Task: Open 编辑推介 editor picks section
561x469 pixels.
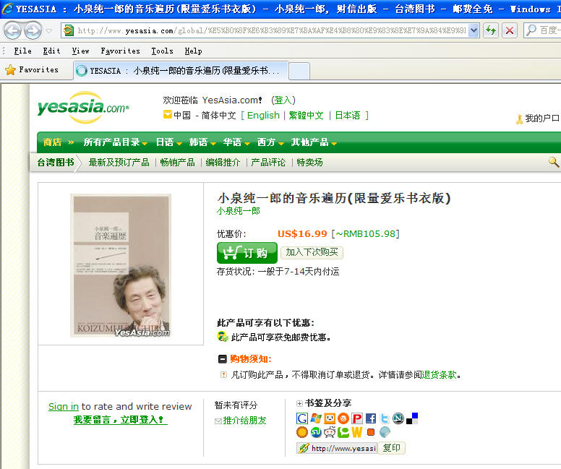Action: [223, 163]
